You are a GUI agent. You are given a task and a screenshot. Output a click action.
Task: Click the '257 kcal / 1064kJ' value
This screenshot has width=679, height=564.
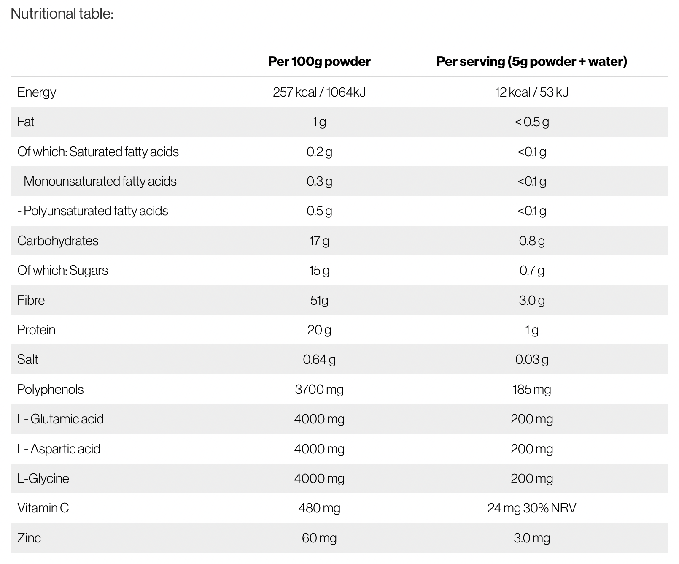pyautogui.click(x=319, y=92)
